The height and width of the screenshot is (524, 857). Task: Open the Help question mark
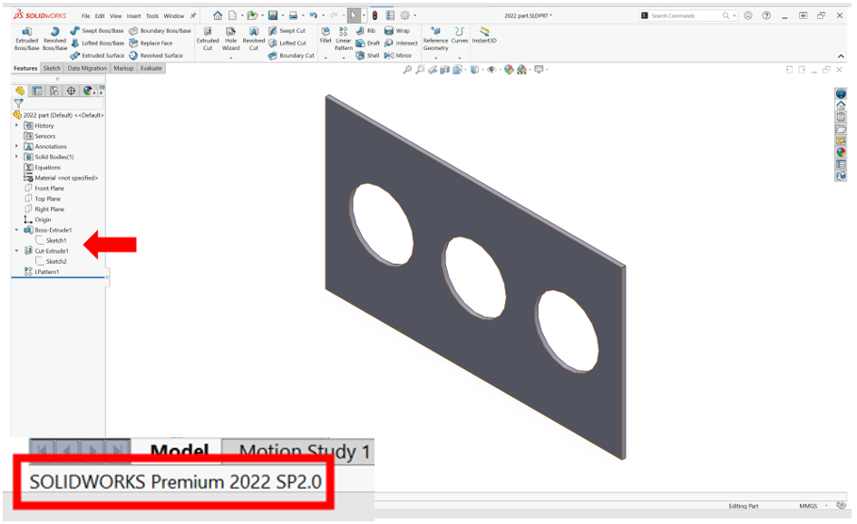(767, 15)
